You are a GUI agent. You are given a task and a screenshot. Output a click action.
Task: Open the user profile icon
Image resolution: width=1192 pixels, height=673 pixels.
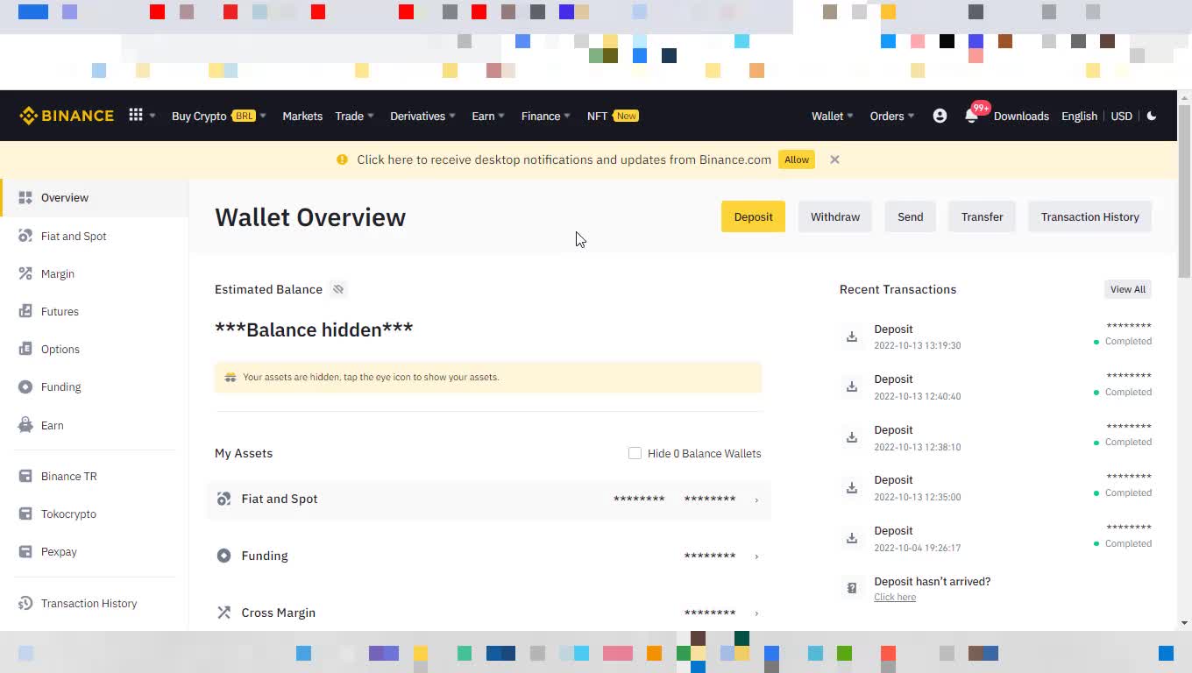click(940, 116)
